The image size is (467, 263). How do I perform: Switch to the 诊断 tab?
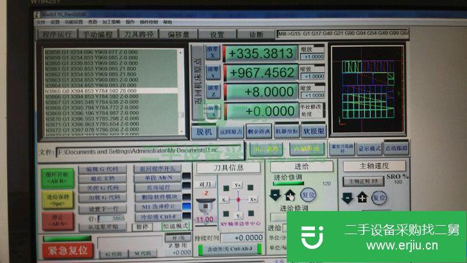tap(256, 34)
